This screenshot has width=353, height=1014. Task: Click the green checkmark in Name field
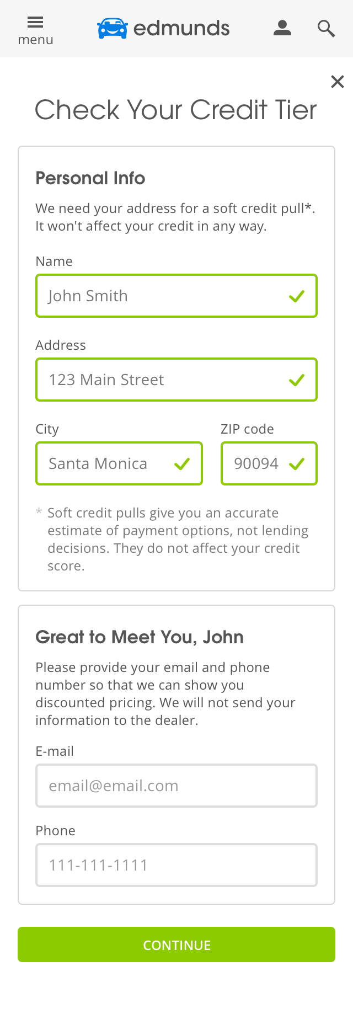coord(297,296)
